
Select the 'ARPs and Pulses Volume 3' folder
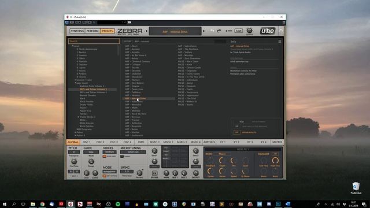[x=93, y=89]
